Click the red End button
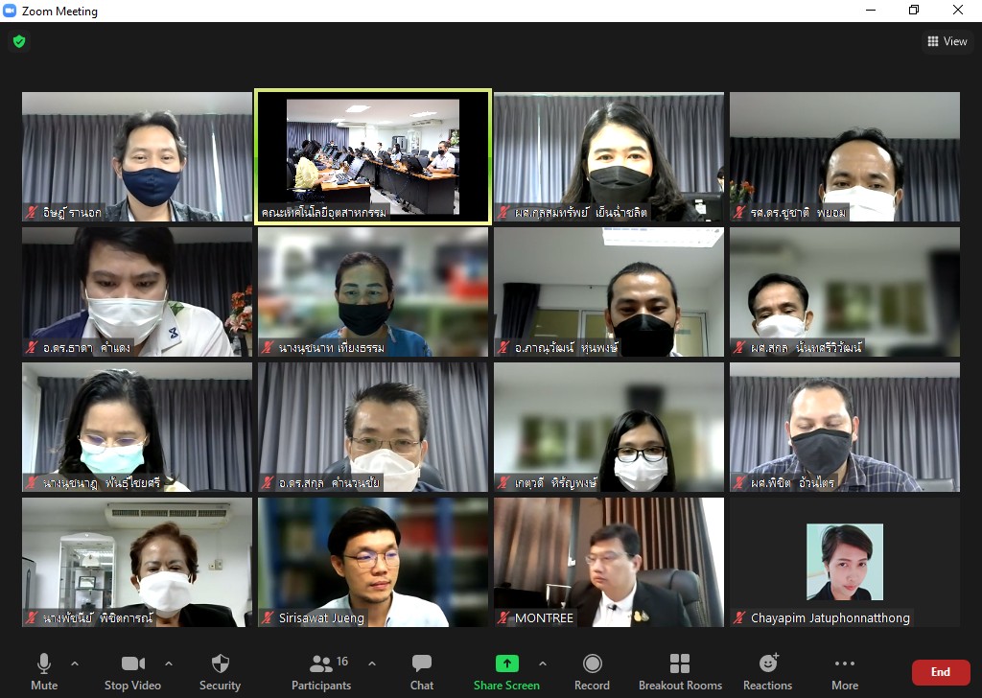The height and width of the screenshot is (698, 982). [941, 672]
